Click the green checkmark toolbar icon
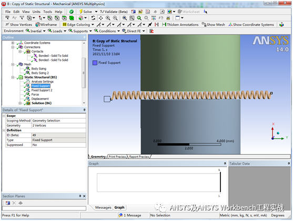The height and width of the screenshot is (221, 293). tap(71, 12)
